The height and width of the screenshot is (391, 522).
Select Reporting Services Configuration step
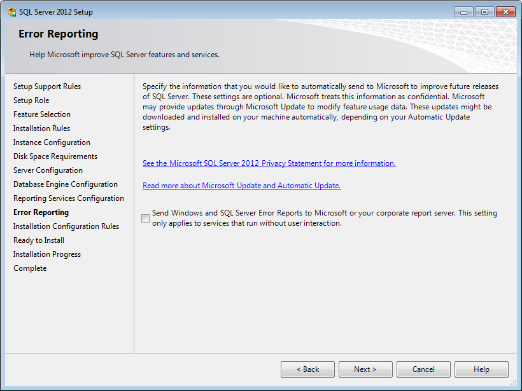coord(69,198)
